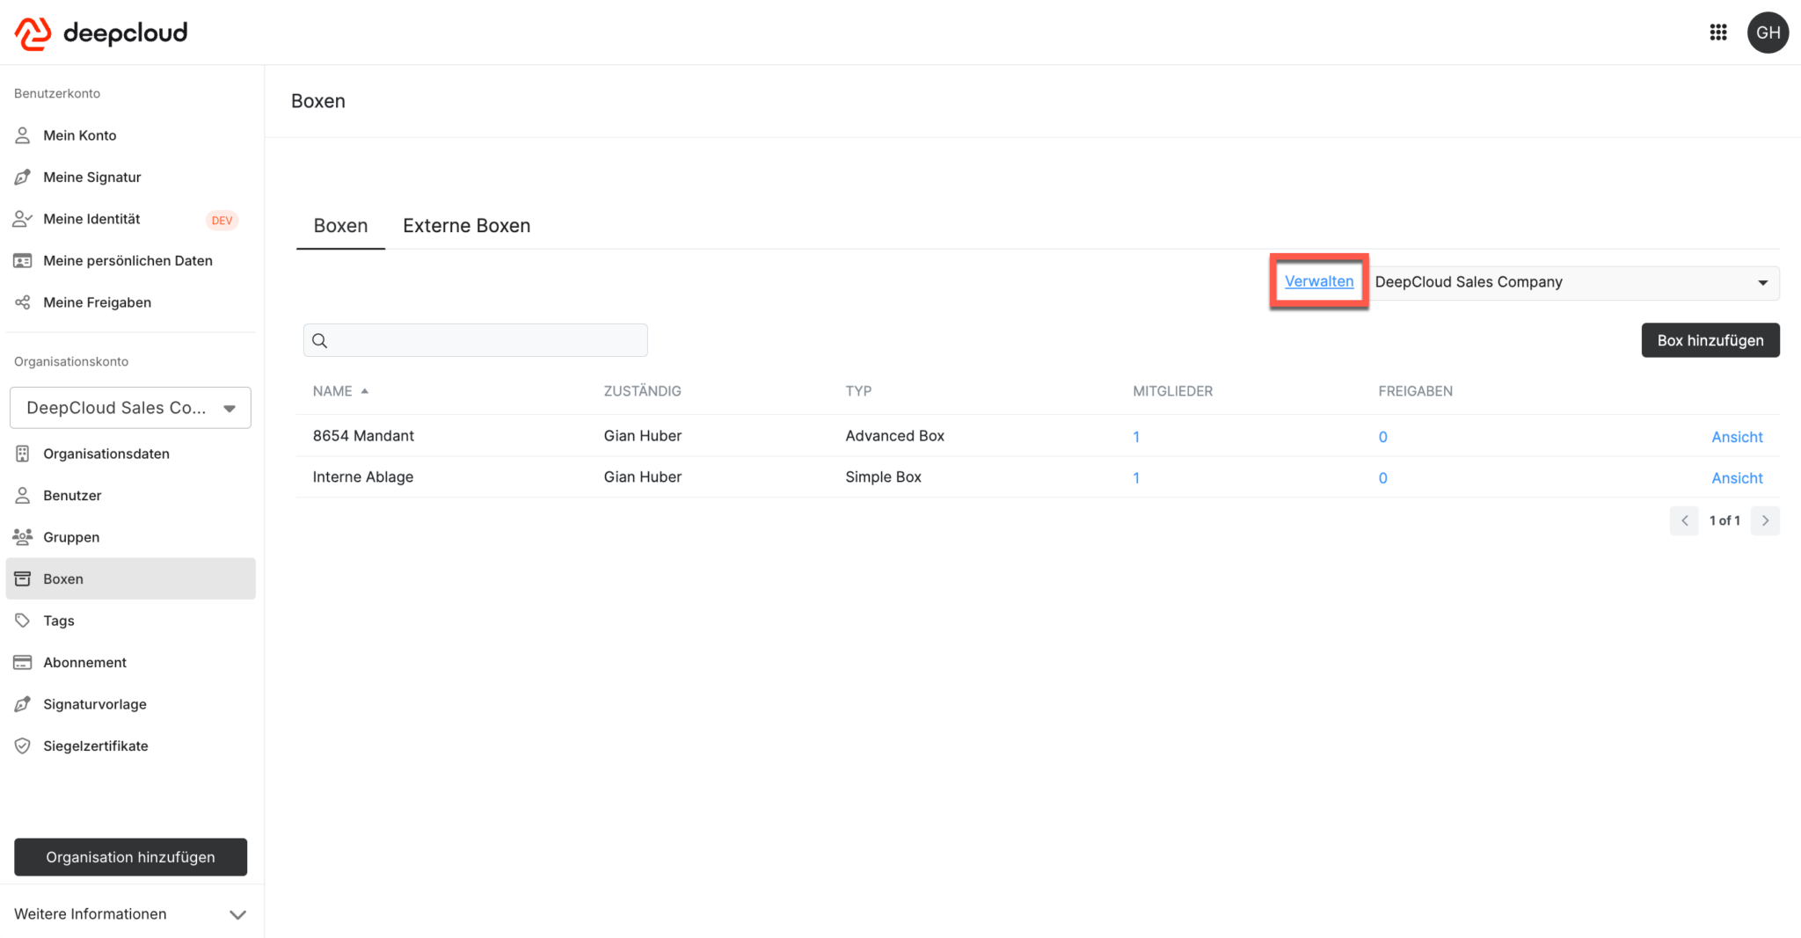
Task: Open Ansicht for Interne Ablage
Action: point(1736,477)
